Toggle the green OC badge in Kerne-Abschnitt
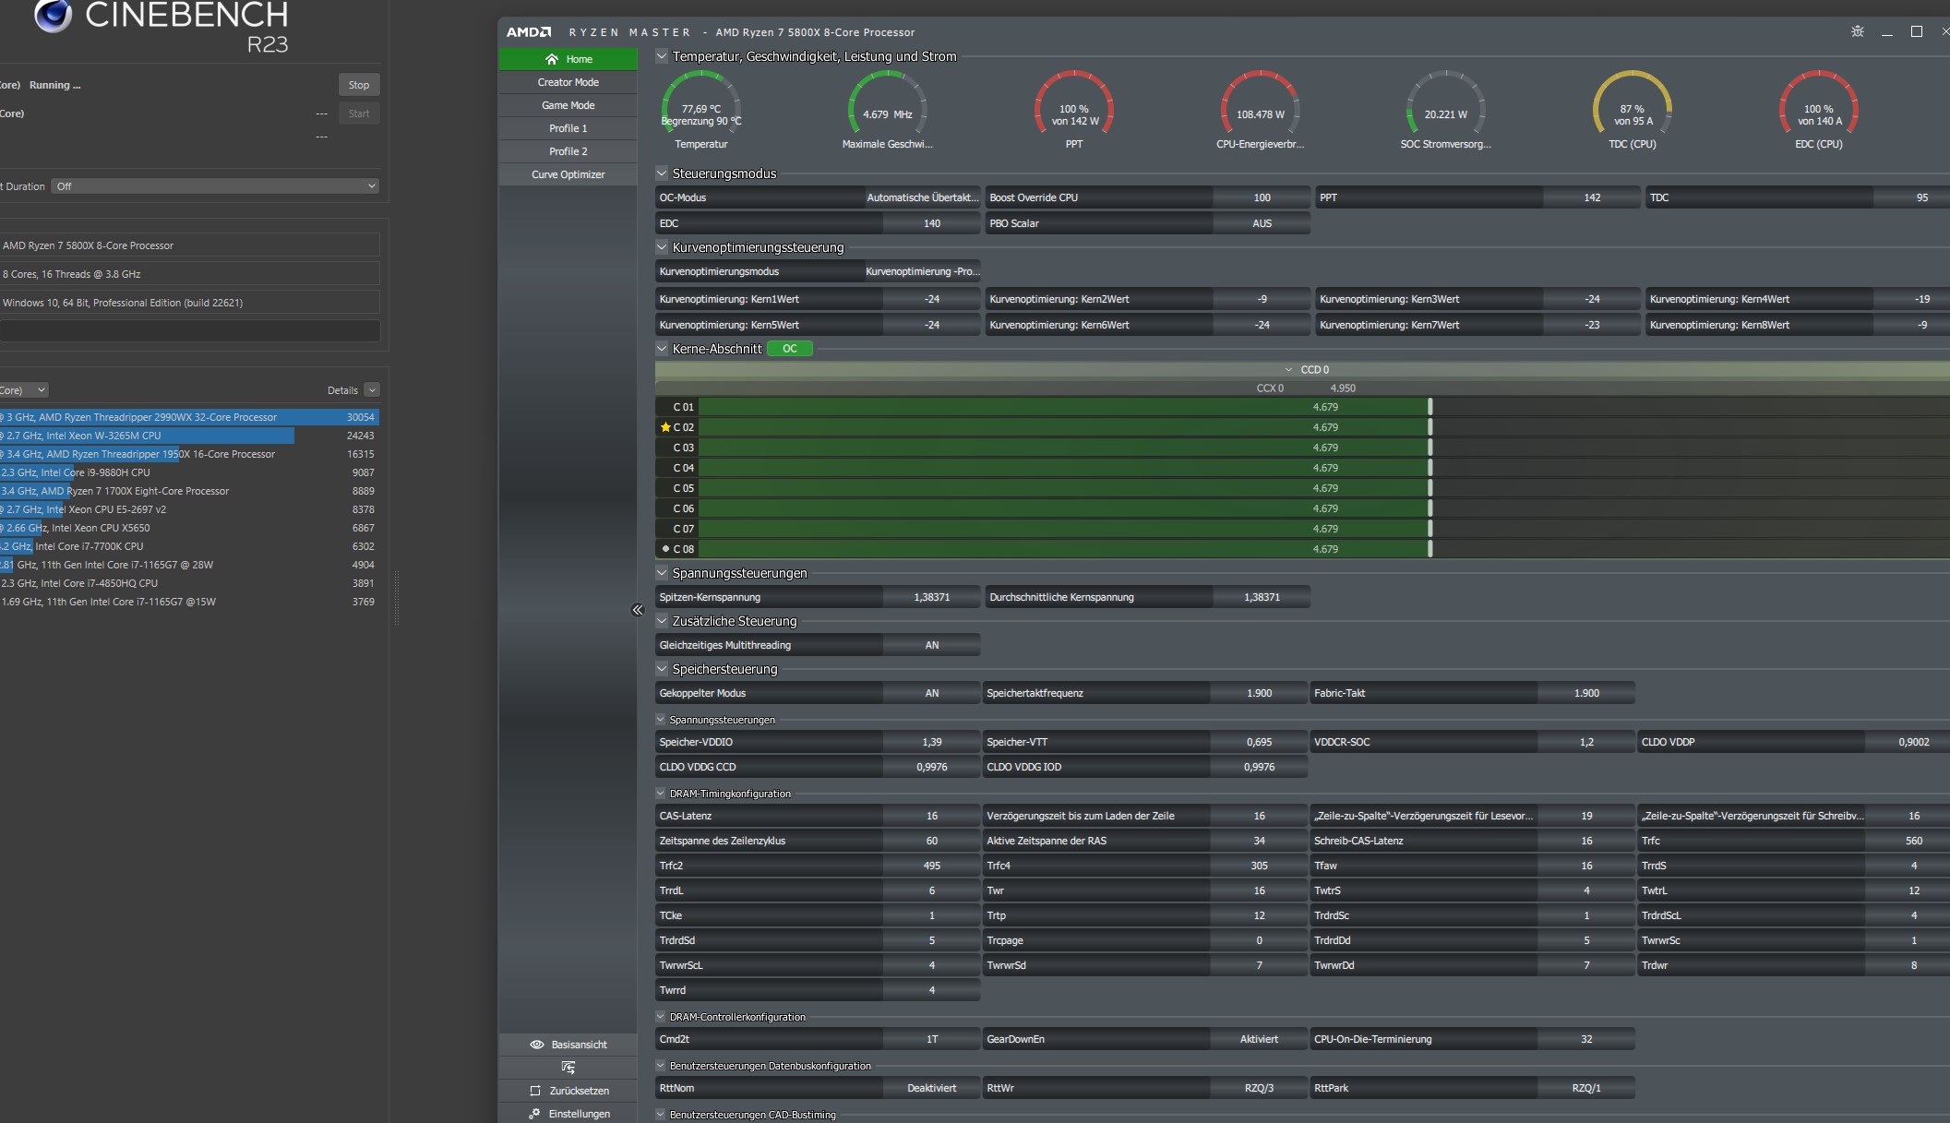The height and width of the screenshot is (1123, 1950). point(789,349)
